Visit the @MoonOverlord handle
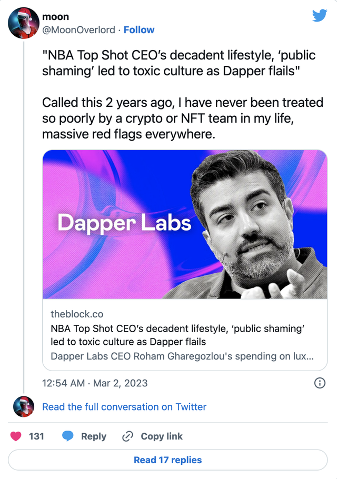This screenshot has height=479, width=337. [78, 30]
